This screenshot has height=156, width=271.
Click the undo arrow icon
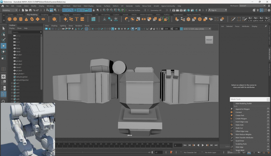click(34, 10)
